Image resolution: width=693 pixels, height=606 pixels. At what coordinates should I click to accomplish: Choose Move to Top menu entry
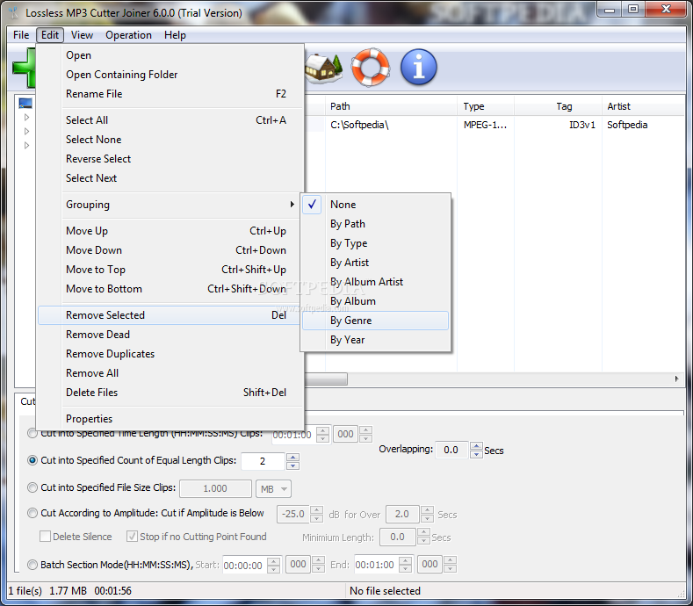tap(170, 270)
